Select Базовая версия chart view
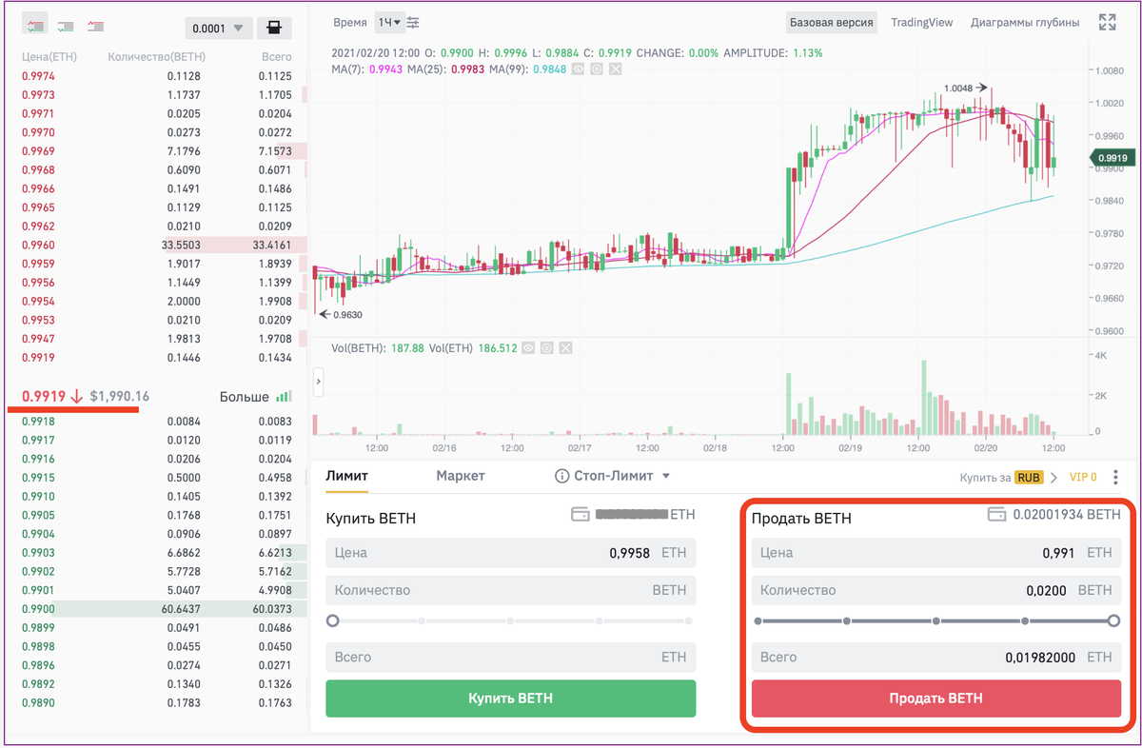The image size is (1142, 748). tap(831, 22)
